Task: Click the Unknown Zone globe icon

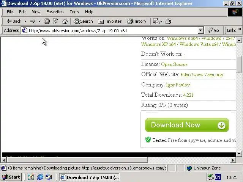Action: coord(189,168)
